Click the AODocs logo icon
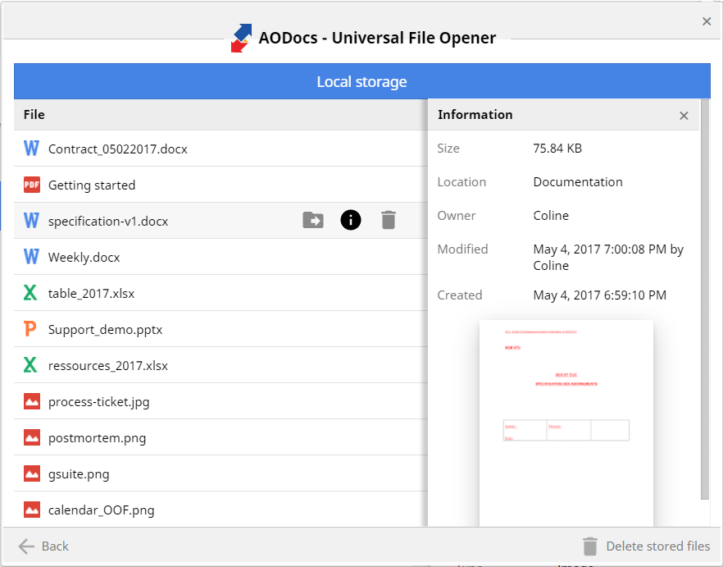 (x=242, y=38)
